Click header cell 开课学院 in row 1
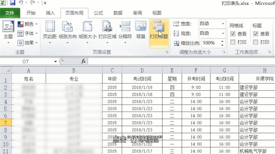Screen dimensions: 275x154 pos(257,79)
